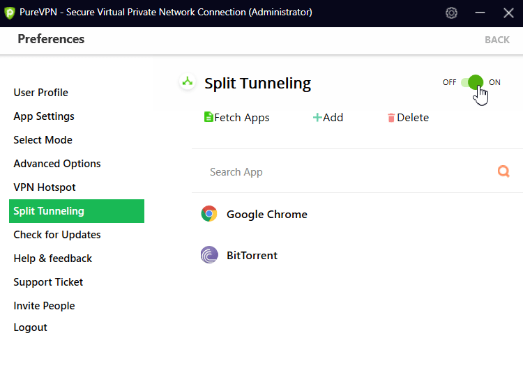Open Invite People section
The height and width of the screenshot is (386, 523).
(x=44, y=306)
